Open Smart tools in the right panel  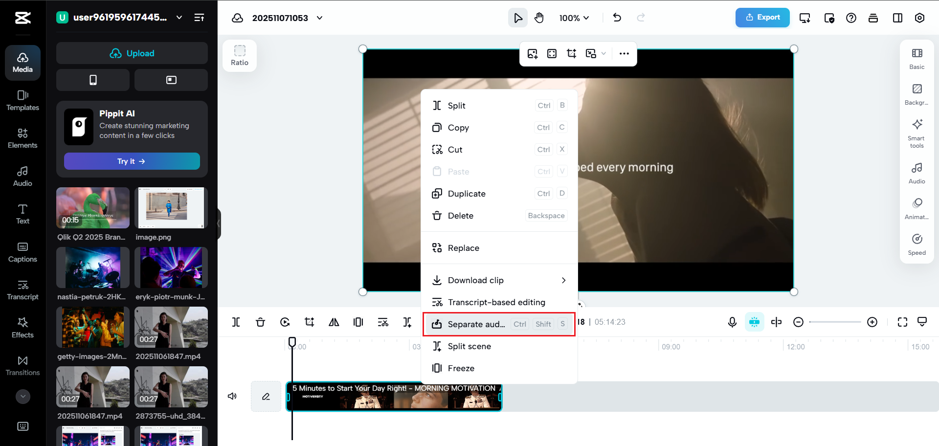(x=917, y=134)
